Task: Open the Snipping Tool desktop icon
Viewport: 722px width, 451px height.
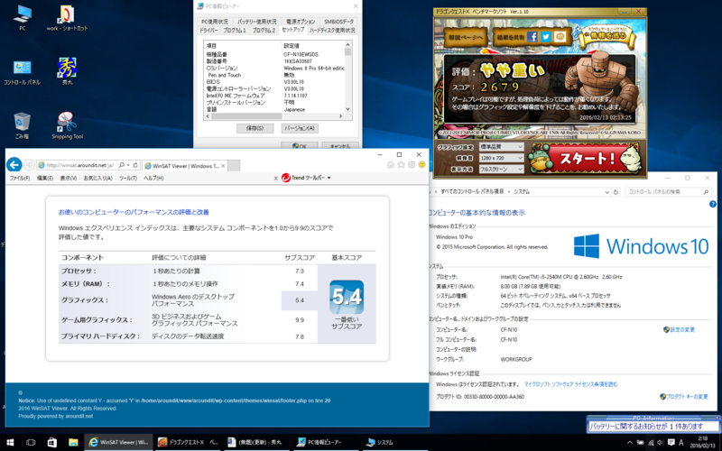Action: pyautogui.click(x=67, y=125)
